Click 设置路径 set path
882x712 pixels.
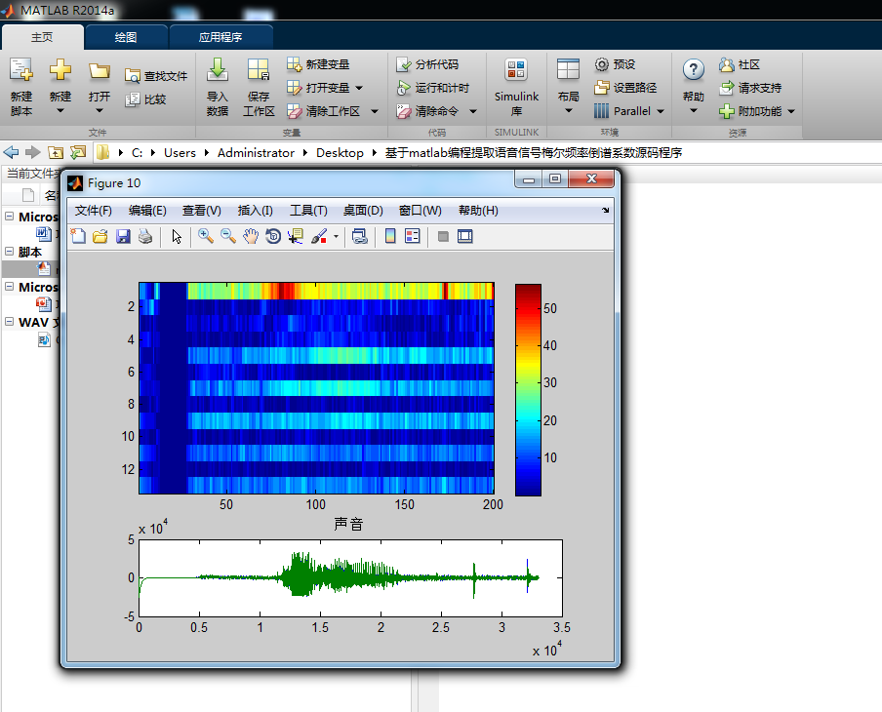[625, 88]
